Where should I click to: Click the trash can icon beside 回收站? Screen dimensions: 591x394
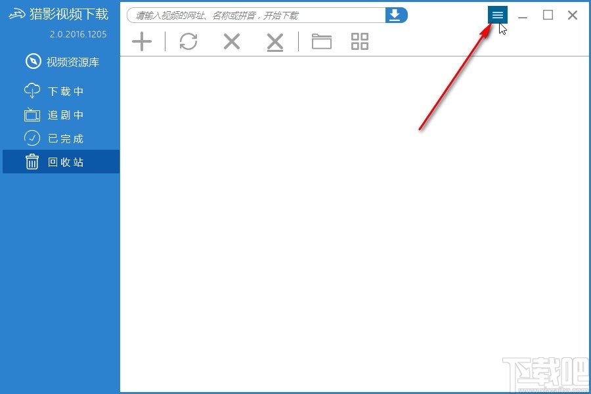(x=32, y=162)
